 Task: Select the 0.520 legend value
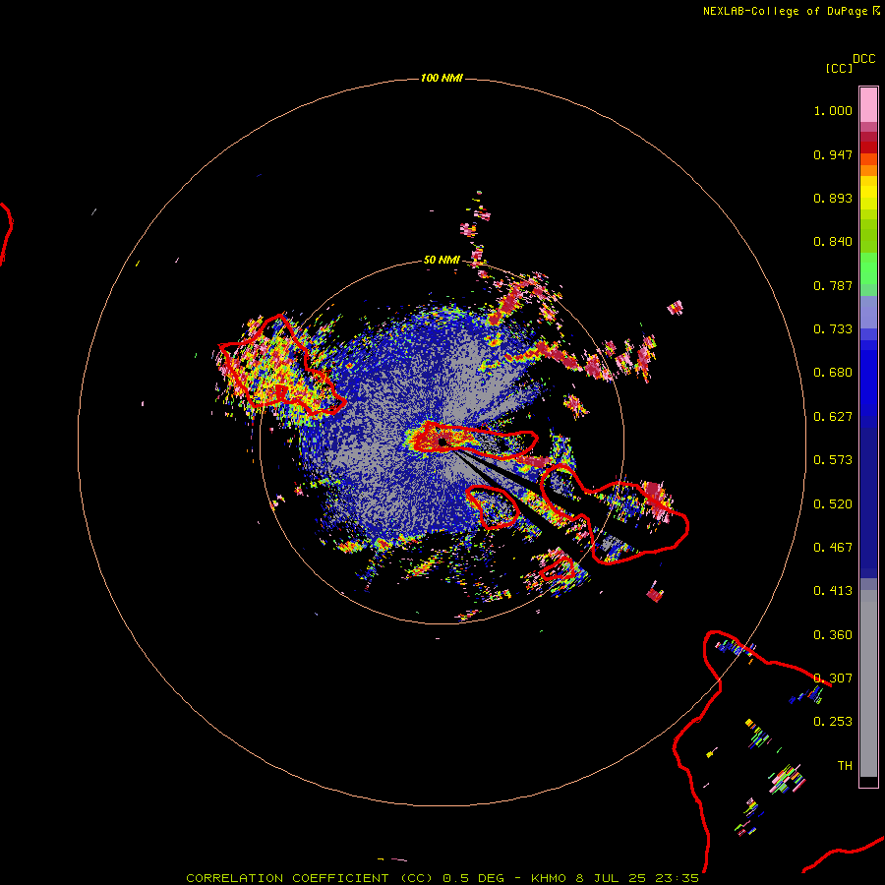(x=833, y=504)
